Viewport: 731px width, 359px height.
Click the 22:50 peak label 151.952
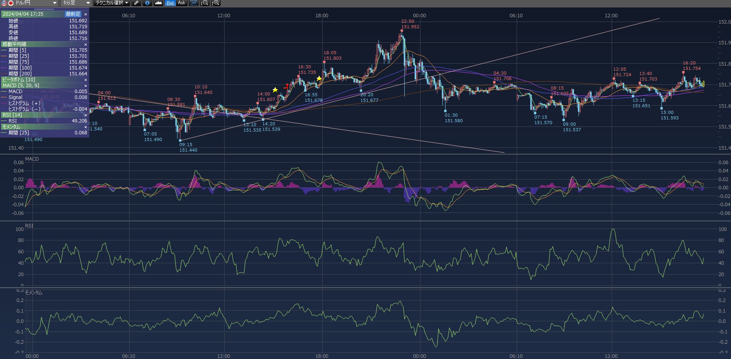point(410,27)
